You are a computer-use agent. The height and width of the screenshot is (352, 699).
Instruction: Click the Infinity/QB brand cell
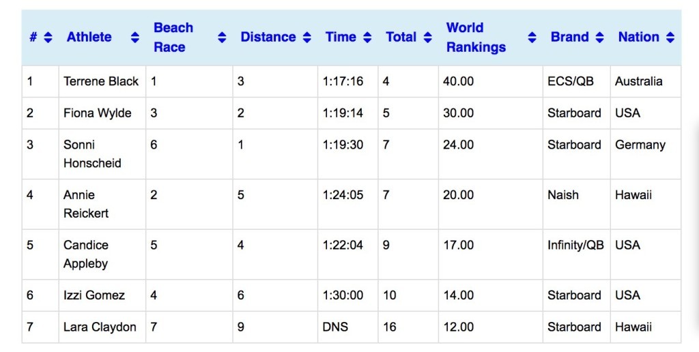point(575,245)
